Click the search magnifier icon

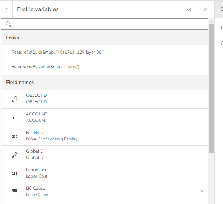click(x=9, y=24)
